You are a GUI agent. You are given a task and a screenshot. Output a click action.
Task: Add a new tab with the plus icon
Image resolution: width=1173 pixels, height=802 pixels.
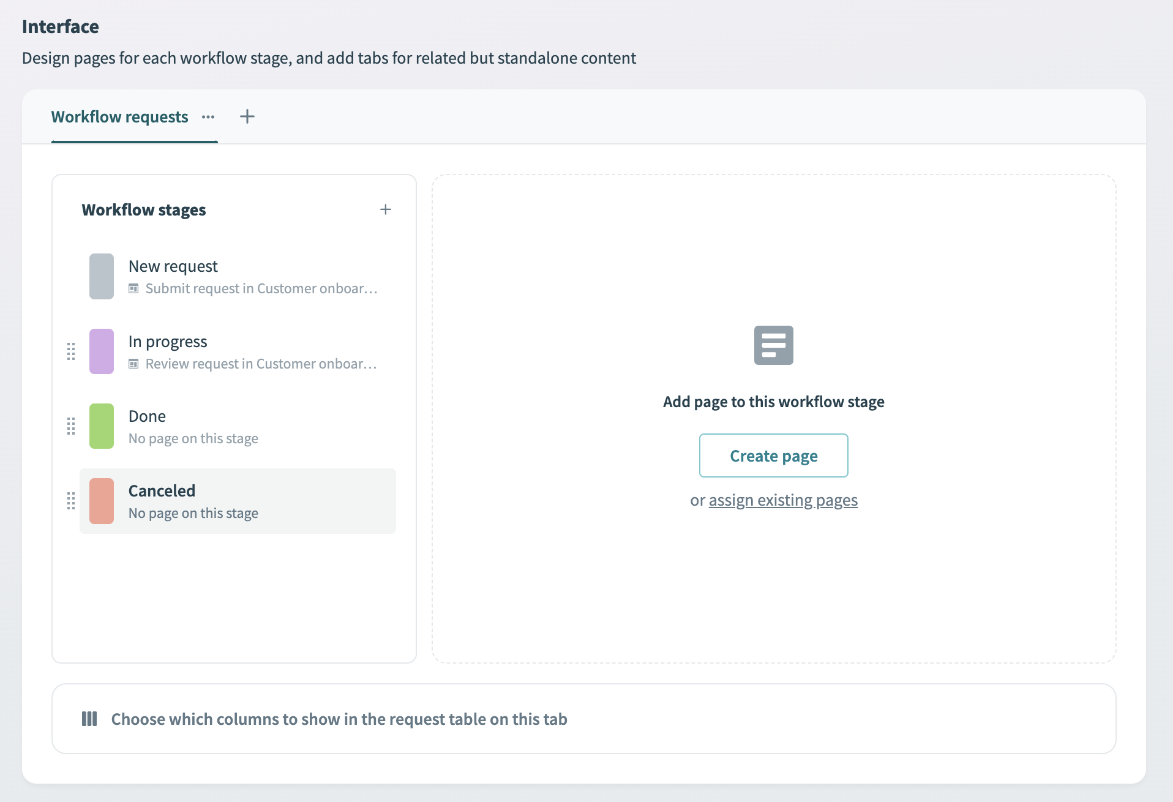[247, 116]
